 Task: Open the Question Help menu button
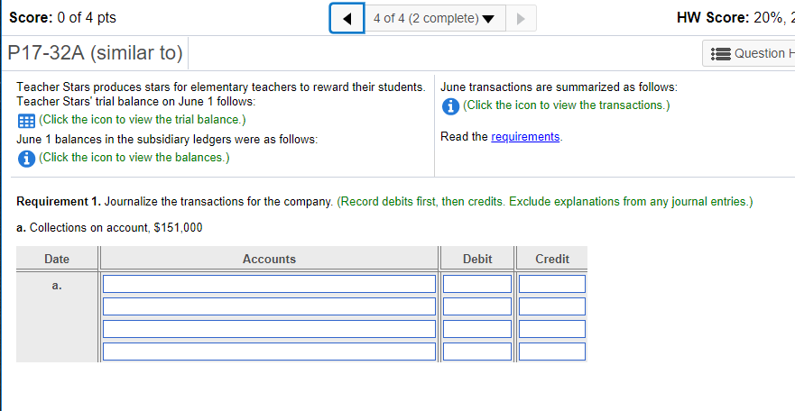[748, 53]
